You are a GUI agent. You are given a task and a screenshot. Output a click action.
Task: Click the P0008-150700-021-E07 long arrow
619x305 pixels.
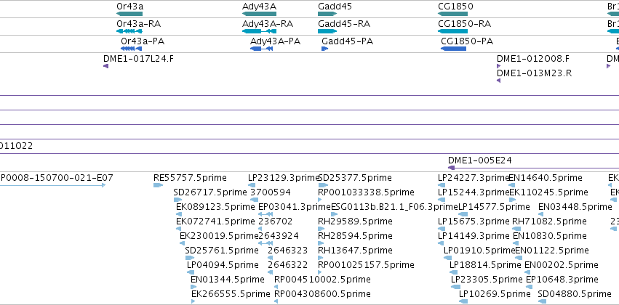(52, 184)
